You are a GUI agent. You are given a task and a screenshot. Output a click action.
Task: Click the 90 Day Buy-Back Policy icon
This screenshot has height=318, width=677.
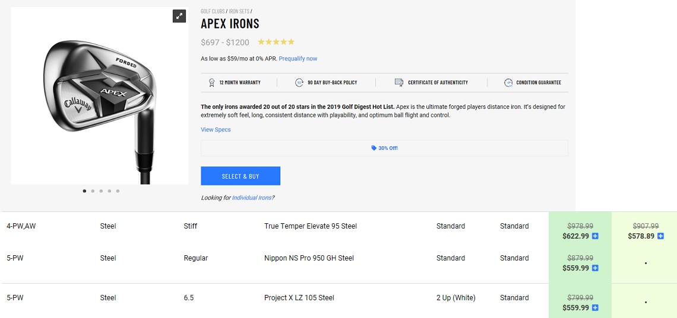pos(299,82)
